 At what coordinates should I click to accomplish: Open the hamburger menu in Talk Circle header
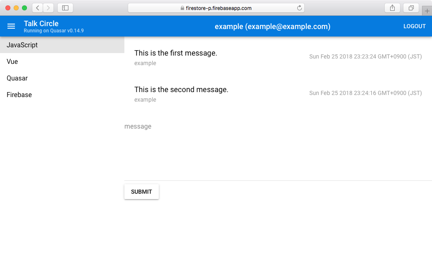coord(11,26)
